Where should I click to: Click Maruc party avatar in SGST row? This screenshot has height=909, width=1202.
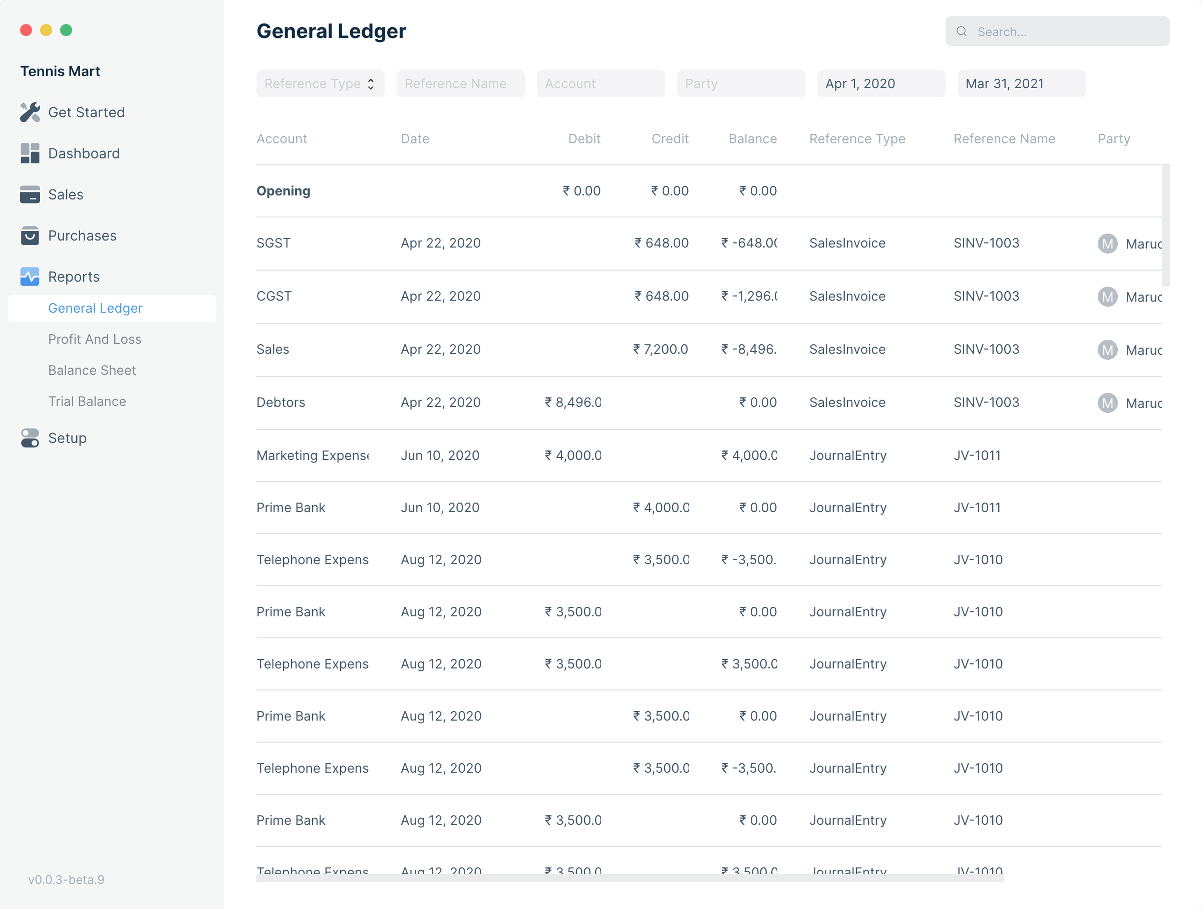tap(1107, 244)
